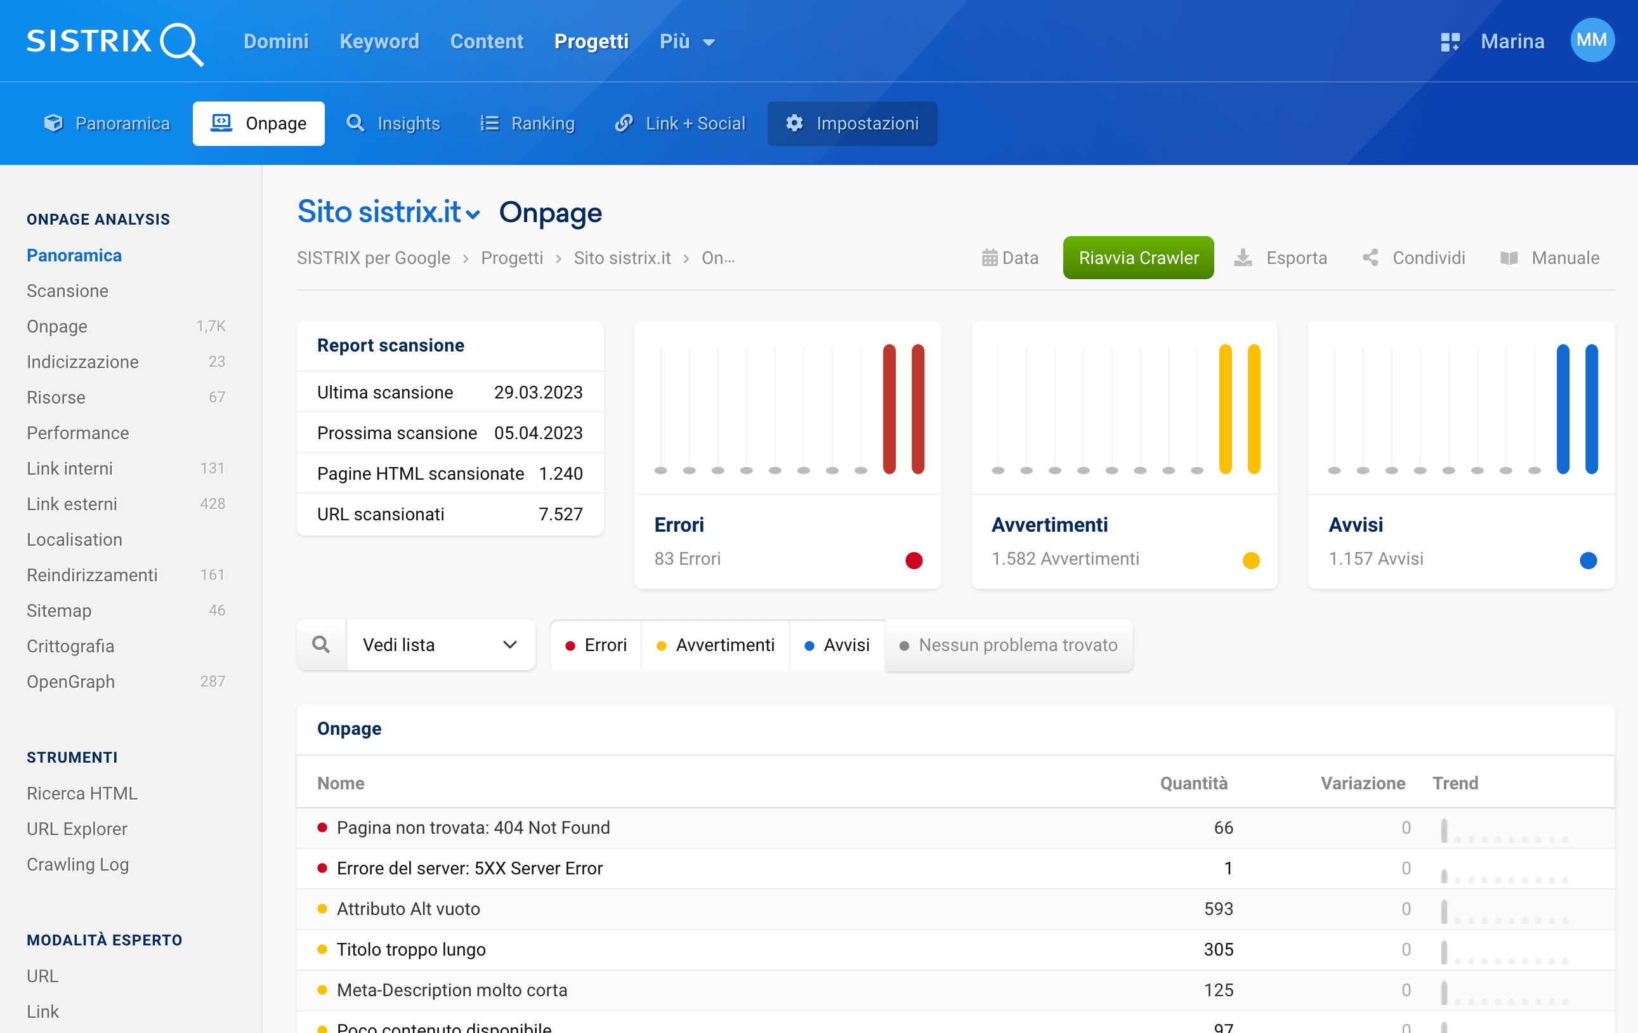Viewport: 1638px width, 1033px height.
Task: Expand the Più dropdown menu
Action: coord(687,41)
